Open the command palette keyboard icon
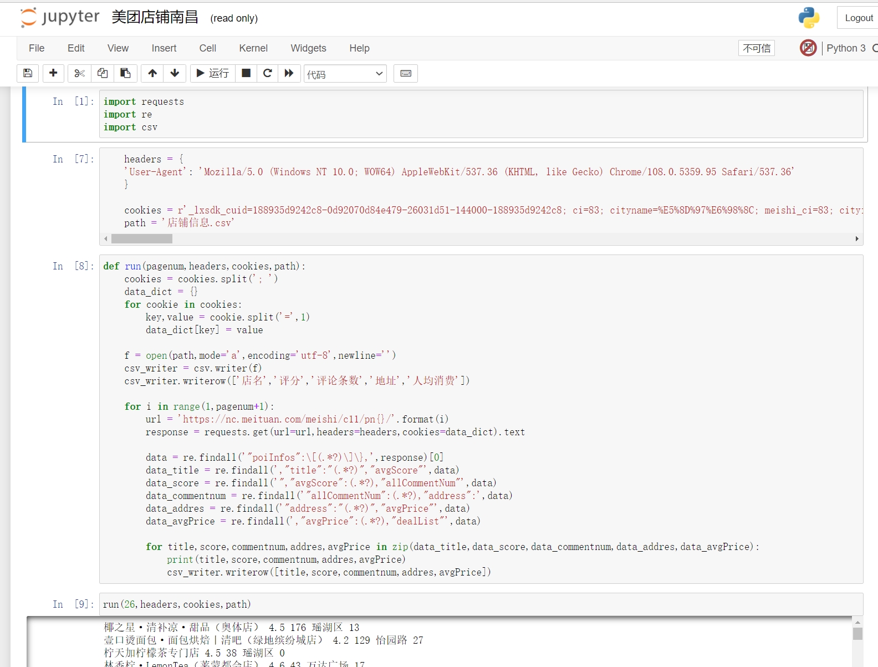Screen dimensions: 878x667 (x=406, y=73)
